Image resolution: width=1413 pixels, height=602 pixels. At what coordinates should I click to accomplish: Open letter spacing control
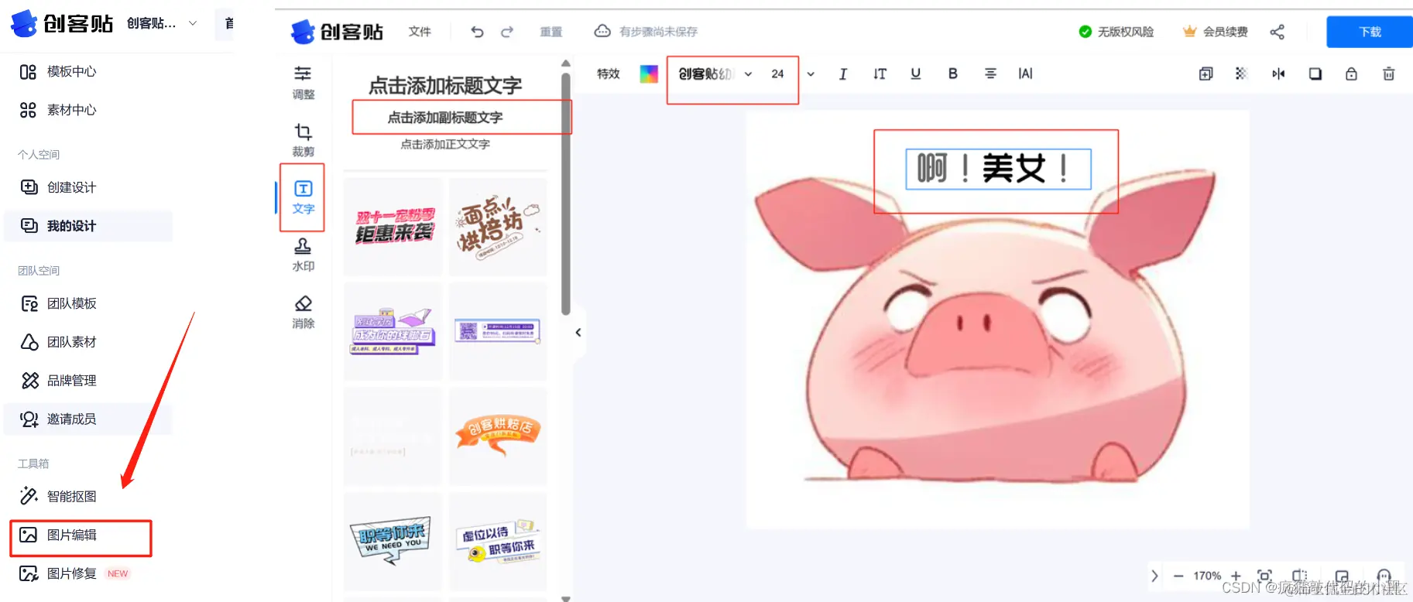[x=1025, y=74]
